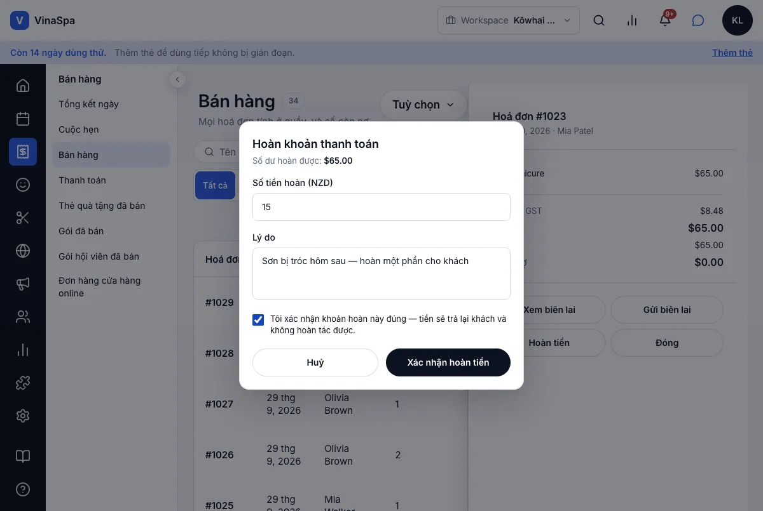Open the chat messages icon
This screenshot has width=763, height=511.
698,20
